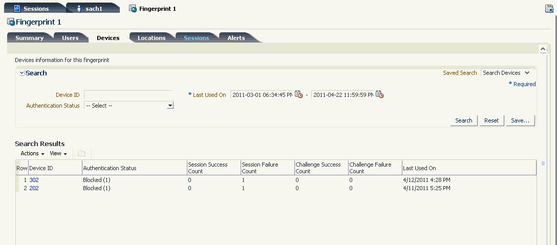Click the disabled open-folder toolbar icon

coord(82,153)
